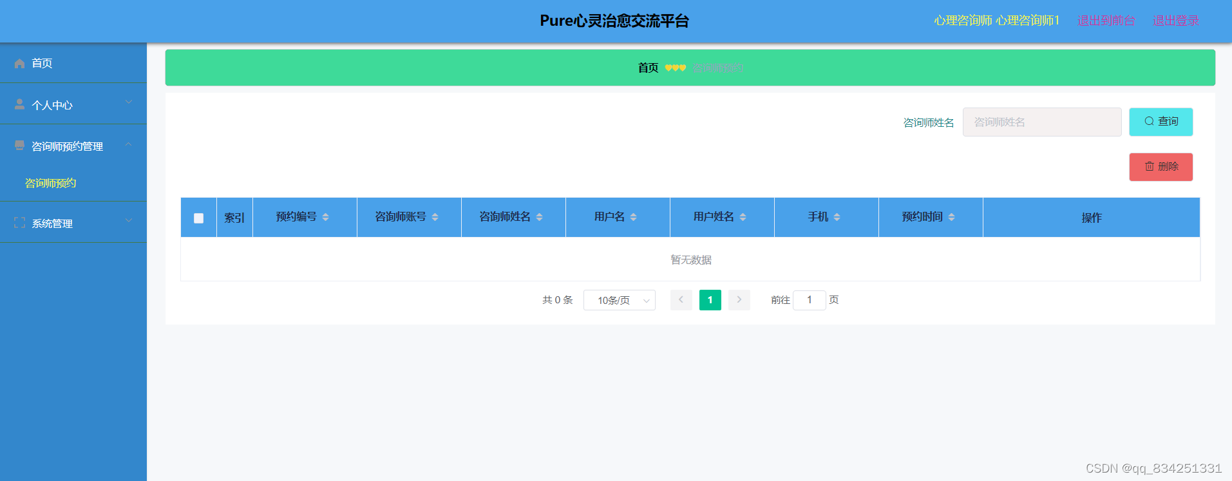Click the sort arrows on 咨询师账号 column

[x=435, y=217]
